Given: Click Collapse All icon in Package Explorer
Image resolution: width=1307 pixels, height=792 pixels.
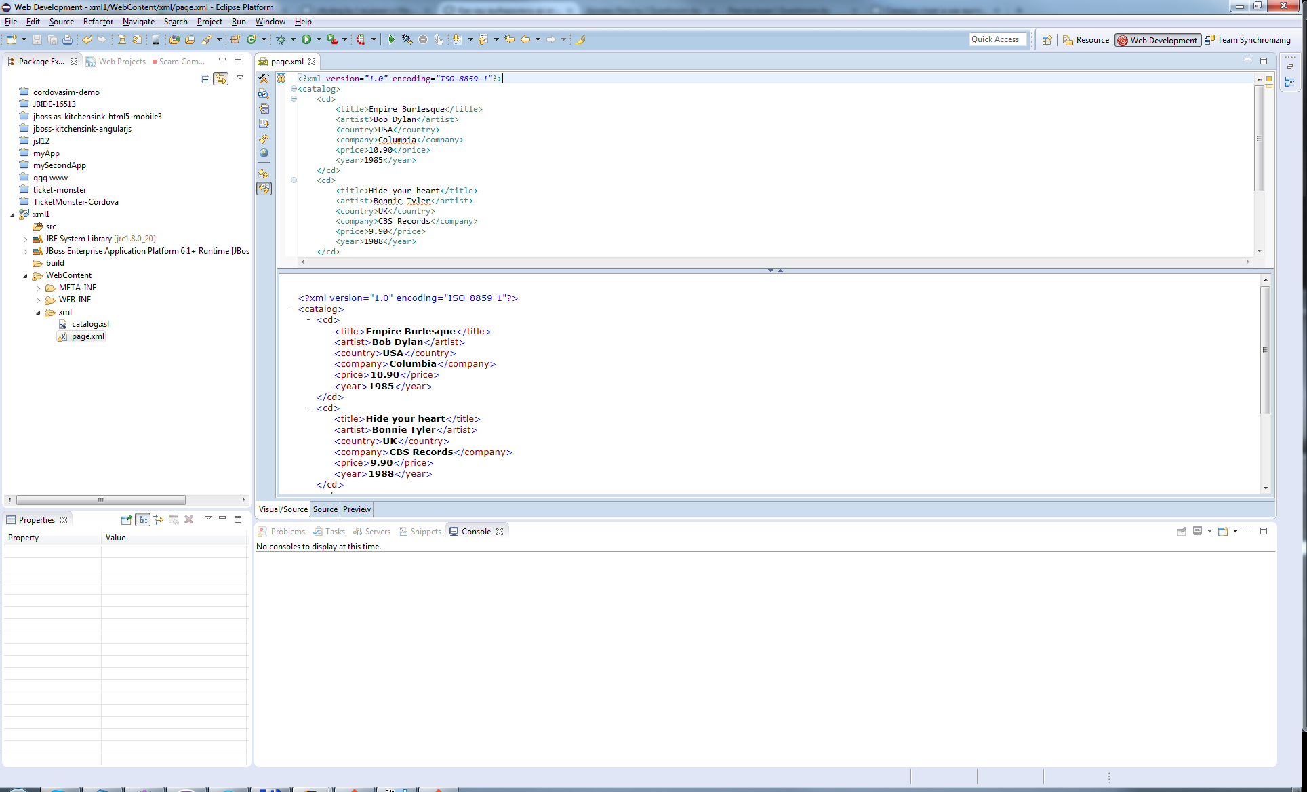Looking at the screenshot, I should pyautogui.click(x=205, y=79).
